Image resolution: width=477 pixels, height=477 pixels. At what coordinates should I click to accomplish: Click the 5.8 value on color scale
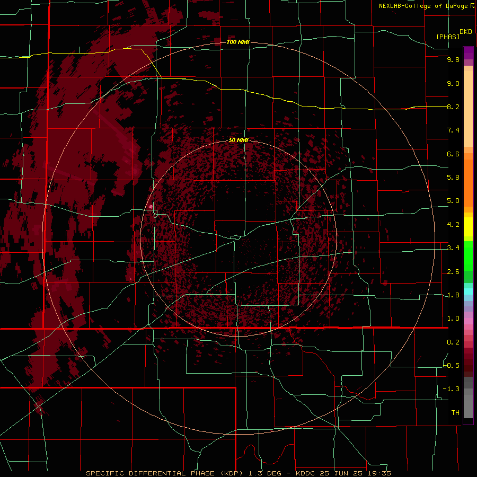(x=453, y=178)
